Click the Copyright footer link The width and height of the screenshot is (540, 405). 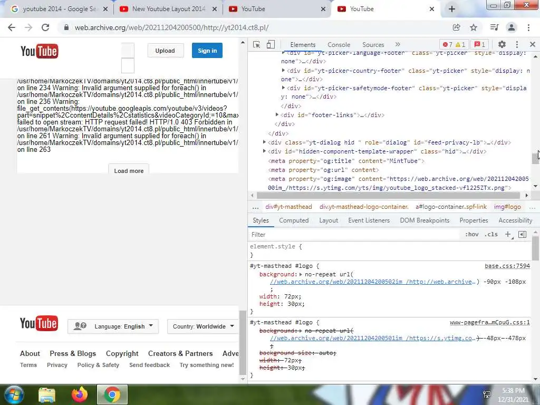click(122, 353)
